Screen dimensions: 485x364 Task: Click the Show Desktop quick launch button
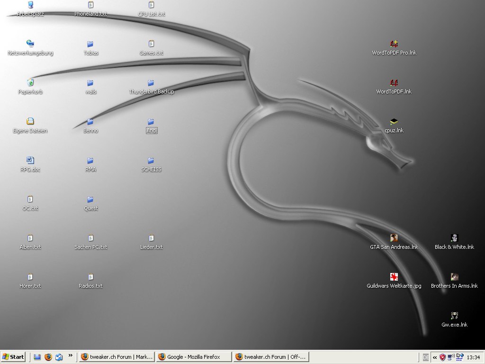click(37, 357)
